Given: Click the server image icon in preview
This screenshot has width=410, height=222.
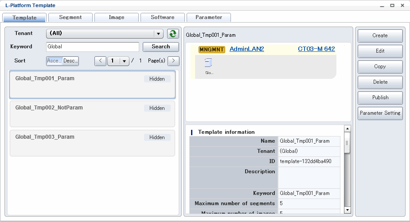Looking at the screenshot, I should [208, 63].
